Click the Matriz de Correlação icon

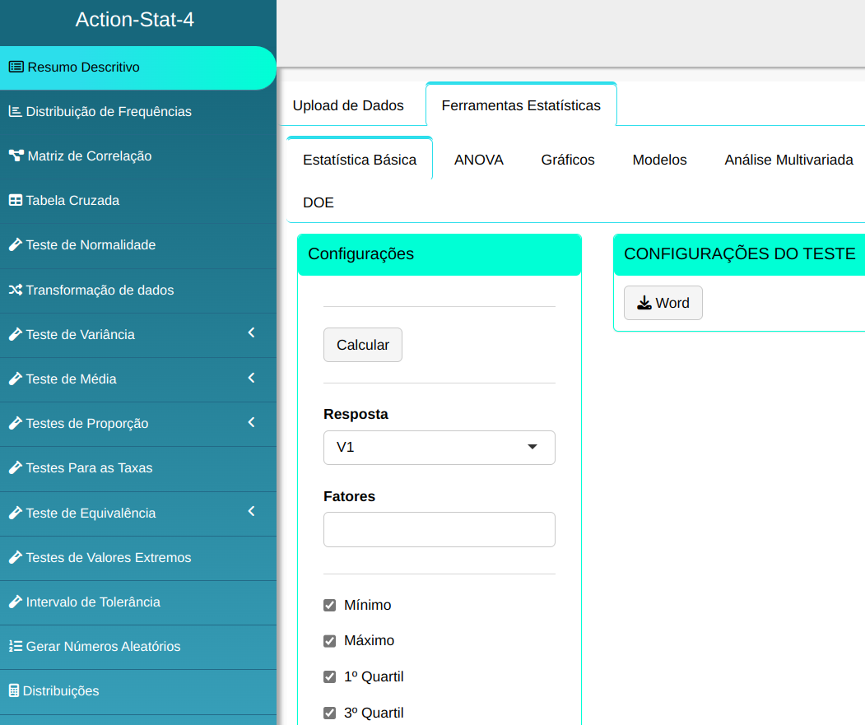16,156
